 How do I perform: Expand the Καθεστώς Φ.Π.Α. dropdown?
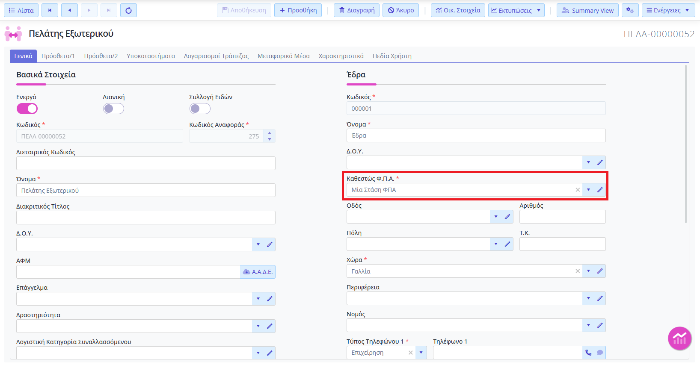[x=588, y=190]
